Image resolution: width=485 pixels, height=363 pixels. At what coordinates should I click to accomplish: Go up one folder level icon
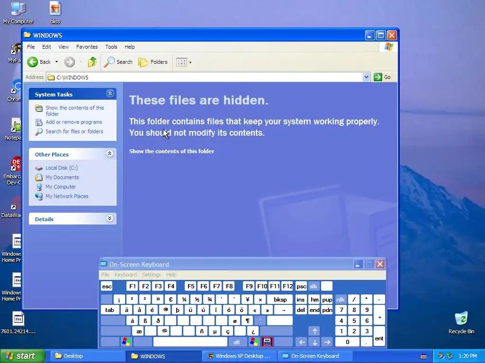point(92,62)
